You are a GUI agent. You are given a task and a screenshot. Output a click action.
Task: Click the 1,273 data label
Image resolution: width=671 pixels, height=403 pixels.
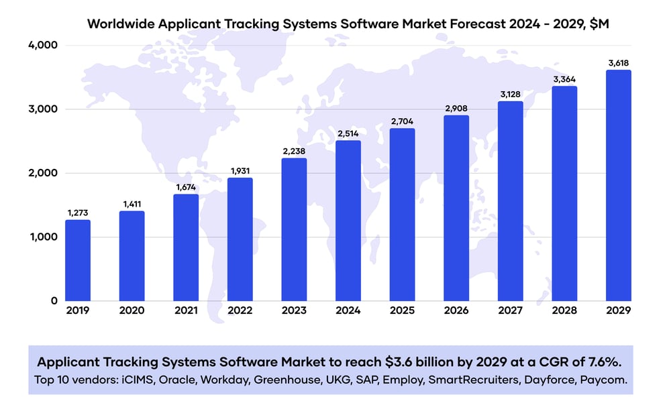[x=78, y=213]
